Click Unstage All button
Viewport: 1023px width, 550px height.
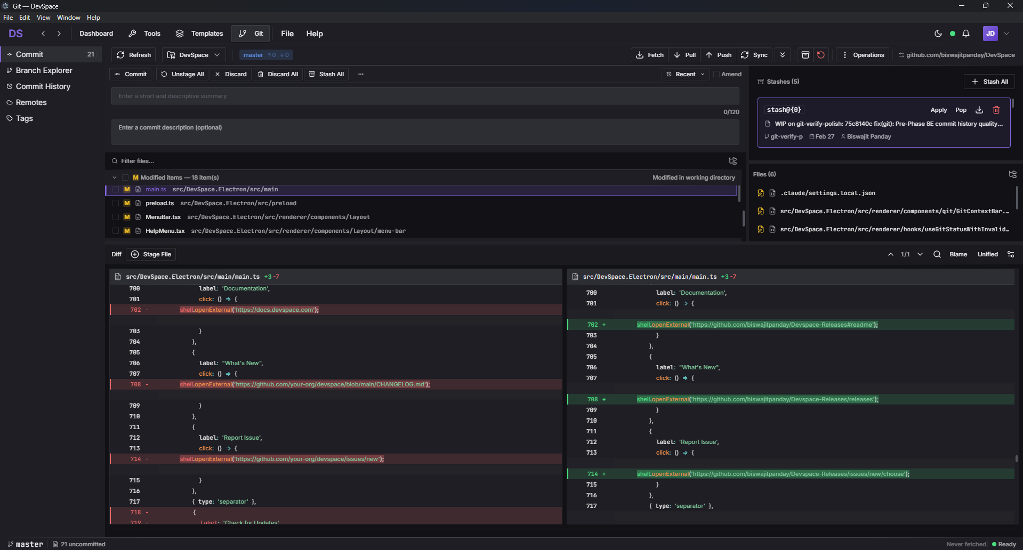[182, 74]
